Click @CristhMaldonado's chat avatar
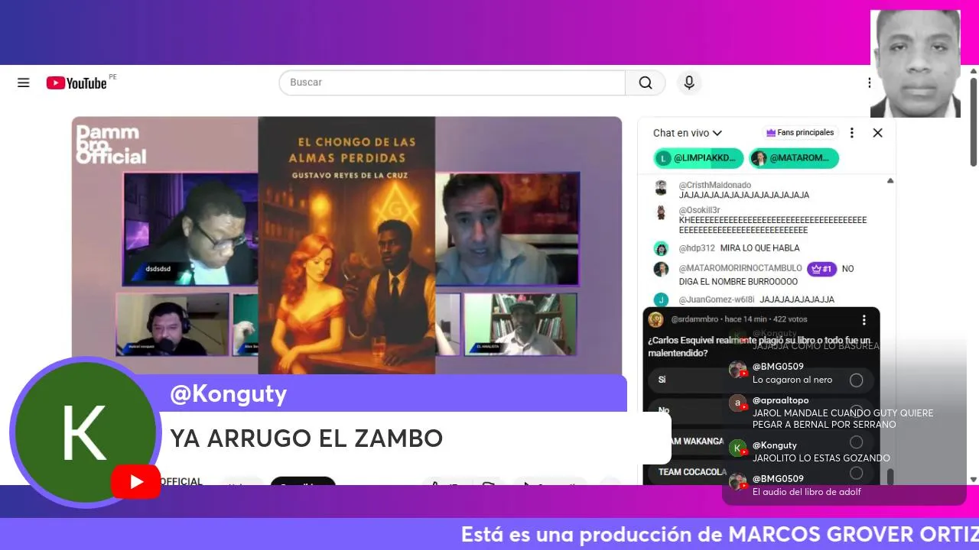The height and width of the screenshot is (550, 979). [x=661, y=188]
